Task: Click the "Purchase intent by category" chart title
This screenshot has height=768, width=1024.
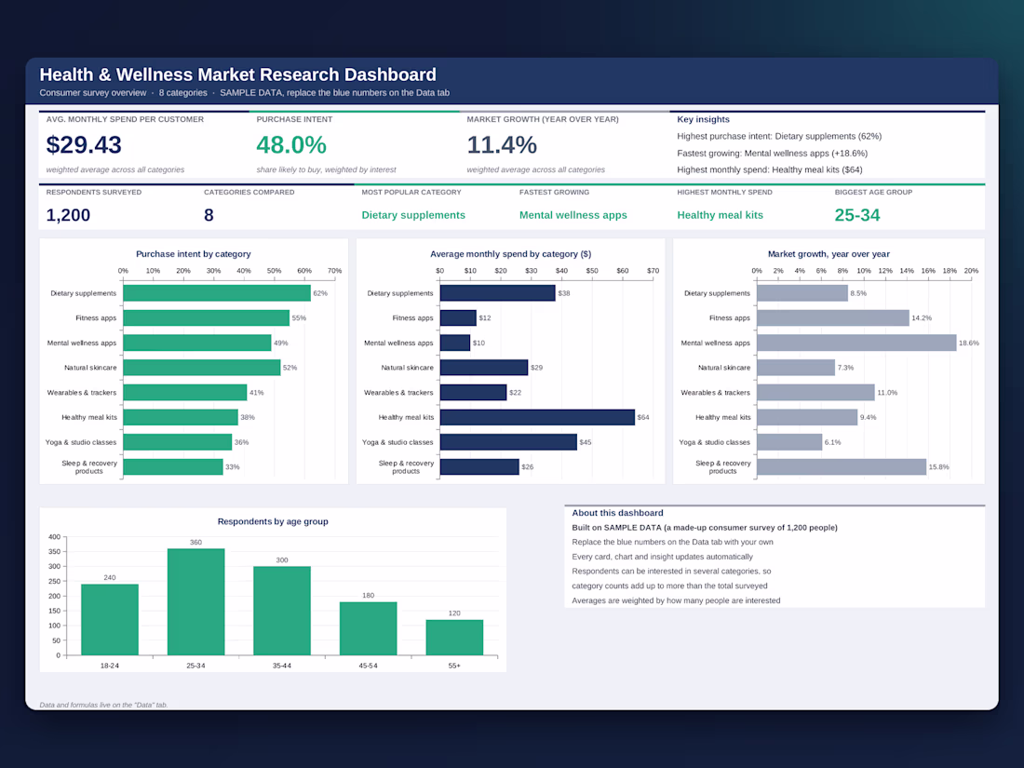Action: pyautogui.click(x=194, y=254)
